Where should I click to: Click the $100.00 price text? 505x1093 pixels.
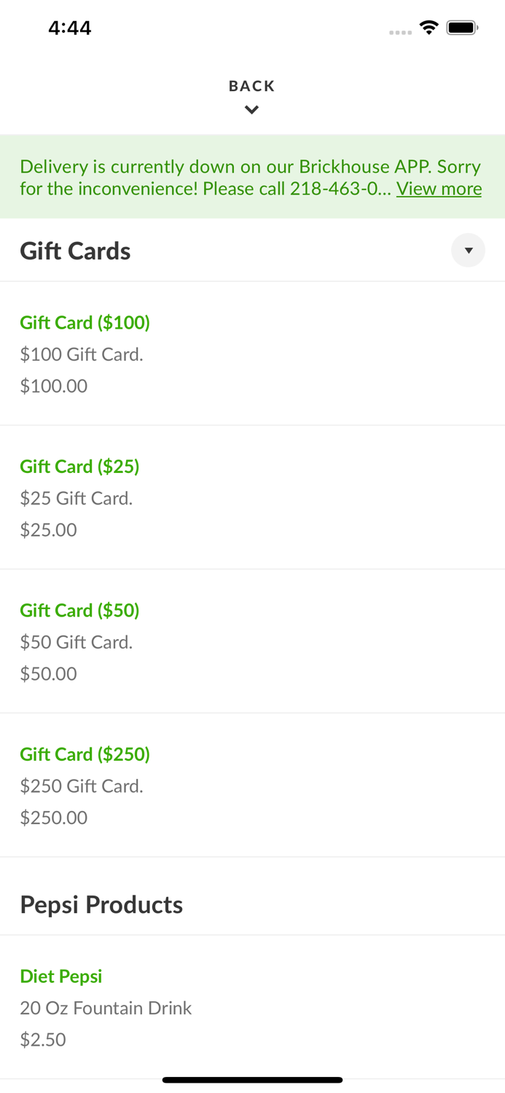pos(54,385)
